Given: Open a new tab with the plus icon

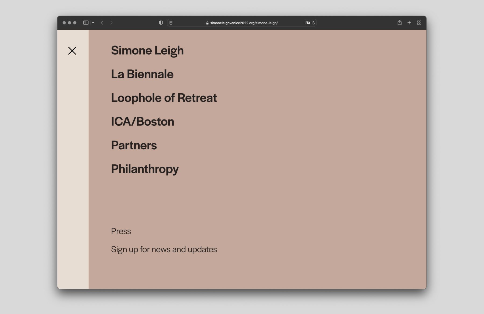Looking at the screenshot, I should pyautogui.click(x=409, y=23).
